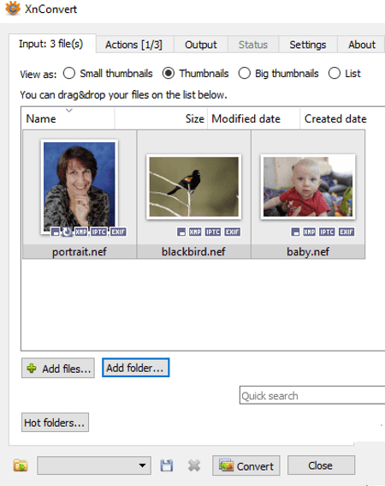Click the EXIF badge on portrait.nef
This screenshot has height=486, width=385.
coord(118,231)
